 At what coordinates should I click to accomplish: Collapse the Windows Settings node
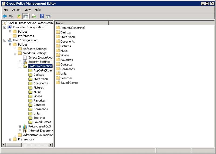(15, 53)
